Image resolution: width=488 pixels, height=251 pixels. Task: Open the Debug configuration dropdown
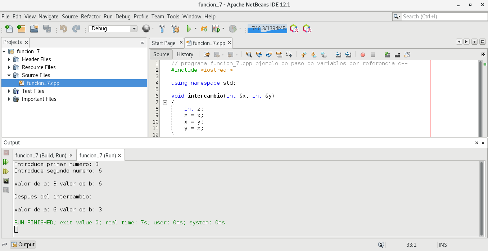point(134,29)
